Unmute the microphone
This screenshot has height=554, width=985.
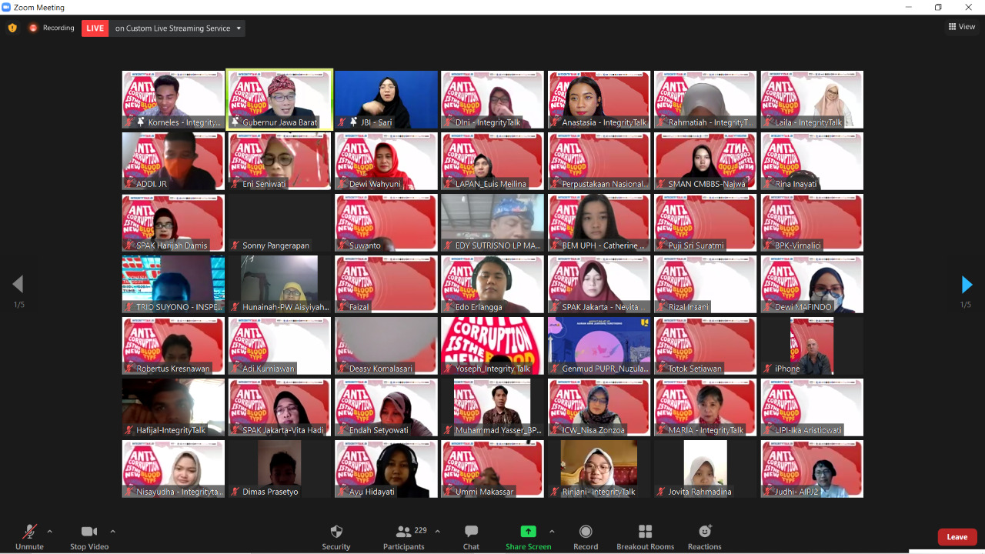tap(29, 532)
